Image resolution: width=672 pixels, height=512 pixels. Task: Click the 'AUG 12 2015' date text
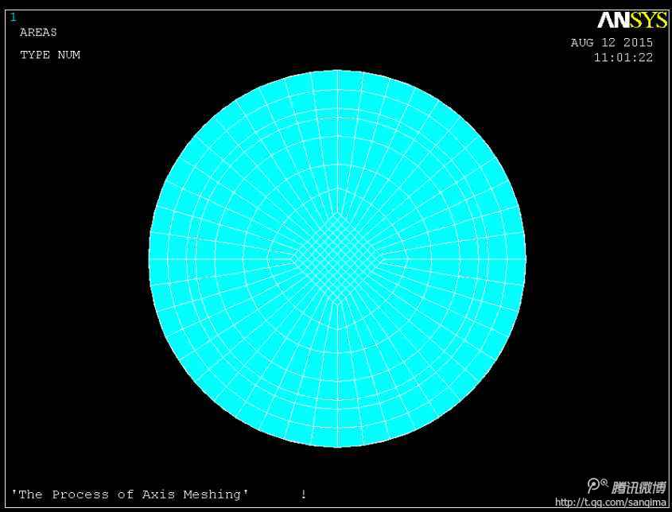coord(612,42)
